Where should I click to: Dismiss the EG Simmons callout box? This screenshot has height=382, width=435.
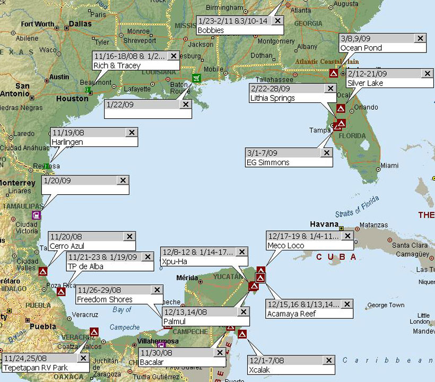coord(327,153)
